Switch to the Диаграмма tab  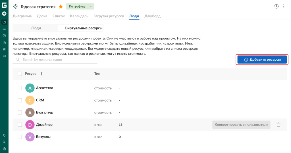tap(22, 16)
